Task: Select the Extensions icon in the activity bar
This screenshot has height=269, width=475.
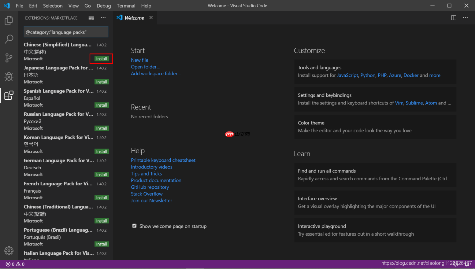Action: tap(9, 95)
